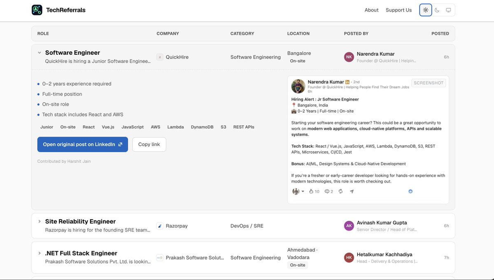This screenshot has width=494, height=280.
Task: Click Narendra Kumar NK avatar
Action: tap(349, 57)
